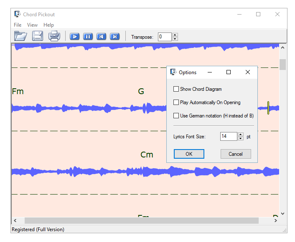Viewport: 295px width, 242px height.
Task: Click horizontal scrollbar right arrow
Action: 276,220
